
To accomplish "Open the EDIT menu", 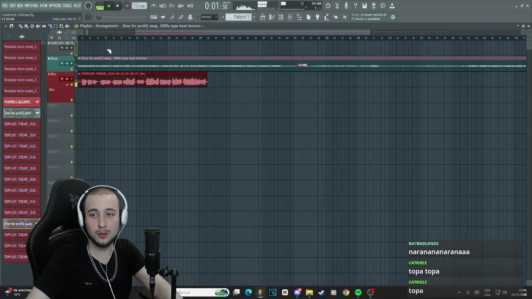I will (x=12, y=5).
